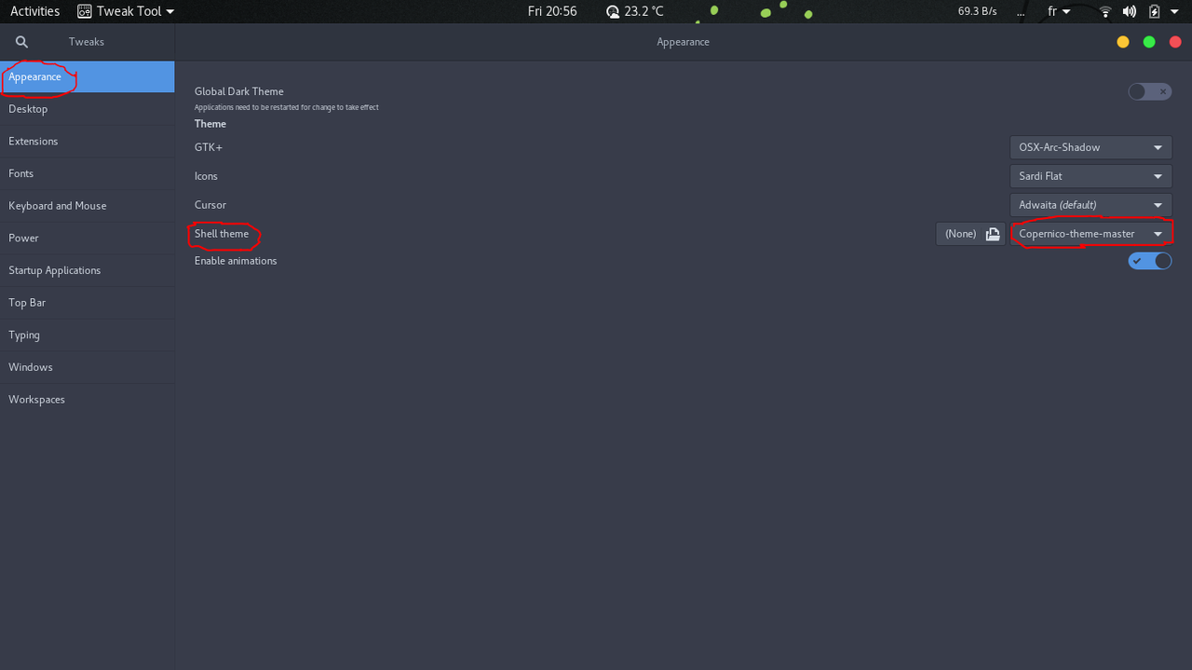Viewport: 1192px width, 670px height.
Task: Click the volume speaker icon in top bar
Action: pos(1129,11)
